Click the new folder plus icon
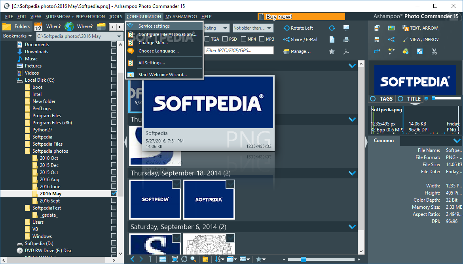The image size is (463, 264). [205, 259]
